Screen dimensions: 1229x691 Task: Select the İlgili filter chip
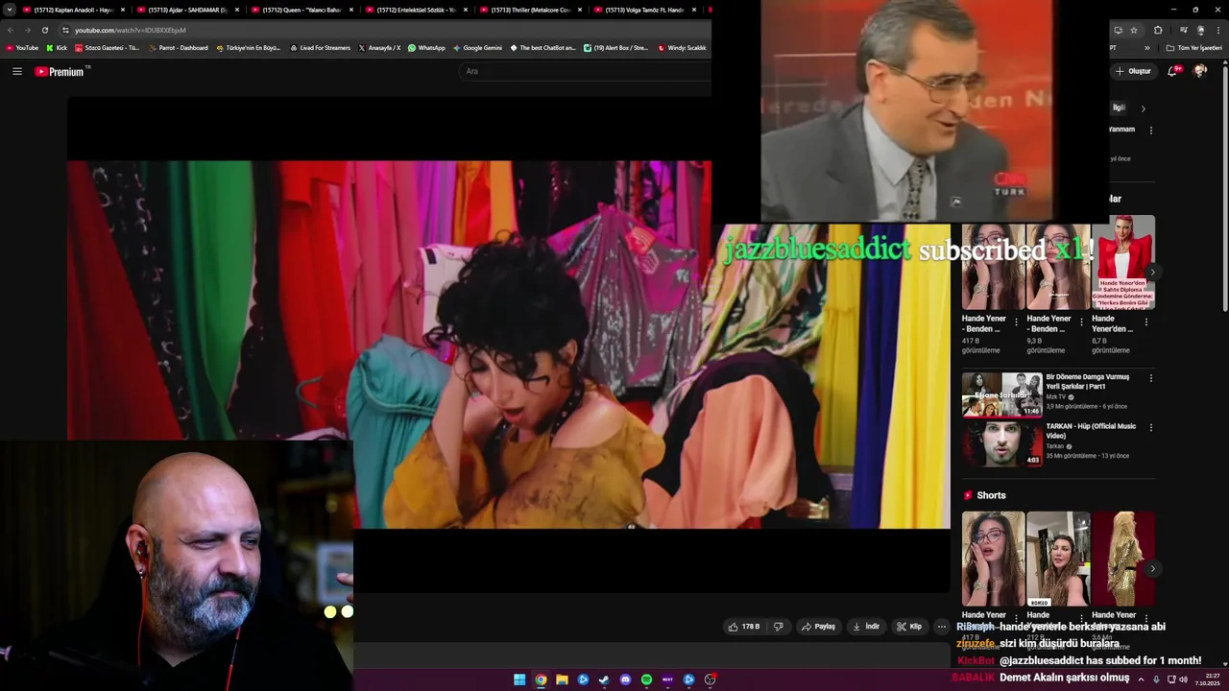click(1119, 107)
